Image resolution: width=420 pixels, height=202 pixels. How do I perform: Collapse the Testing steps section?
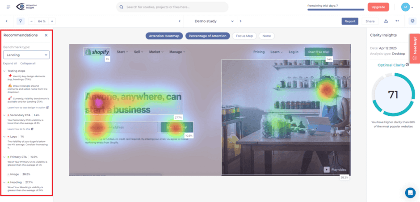[x=4, y=71]
